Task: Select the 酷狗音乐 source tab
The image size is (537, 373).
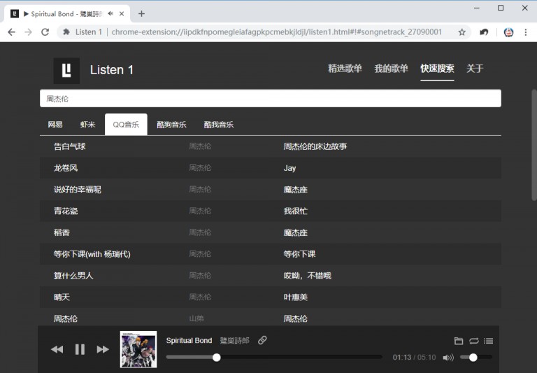Action: tap(171, 125)
